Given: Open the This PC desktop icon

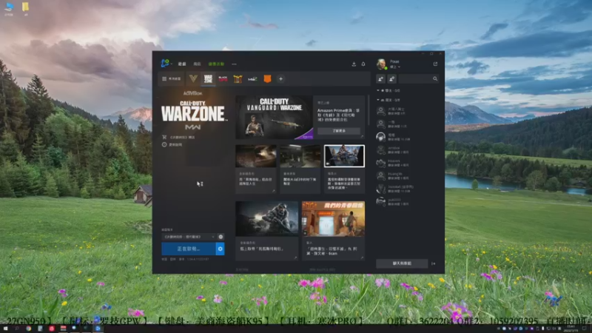Looking at the screenshot, I should point(9,8).
